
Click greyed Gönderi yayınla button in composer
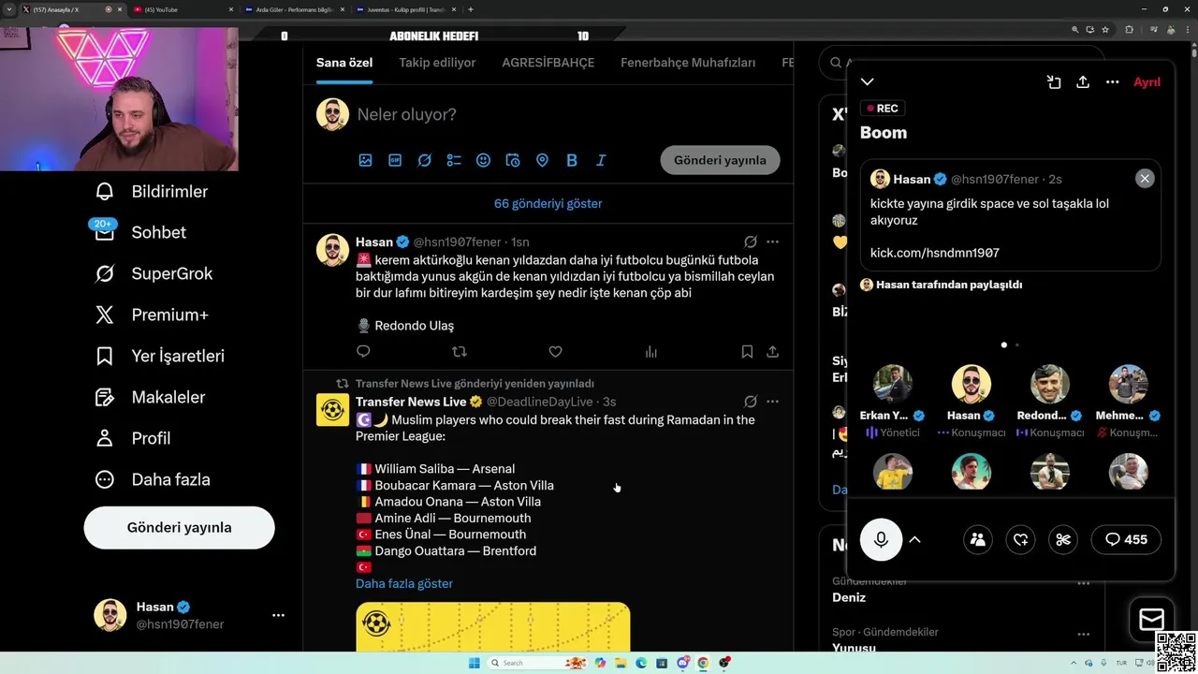[x=720, y=160]
